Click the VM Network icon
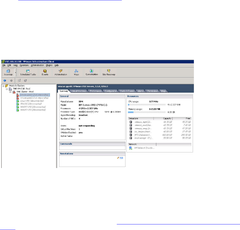Image resolution: width=240 pixels, height=230 pixels. point(131,148)
